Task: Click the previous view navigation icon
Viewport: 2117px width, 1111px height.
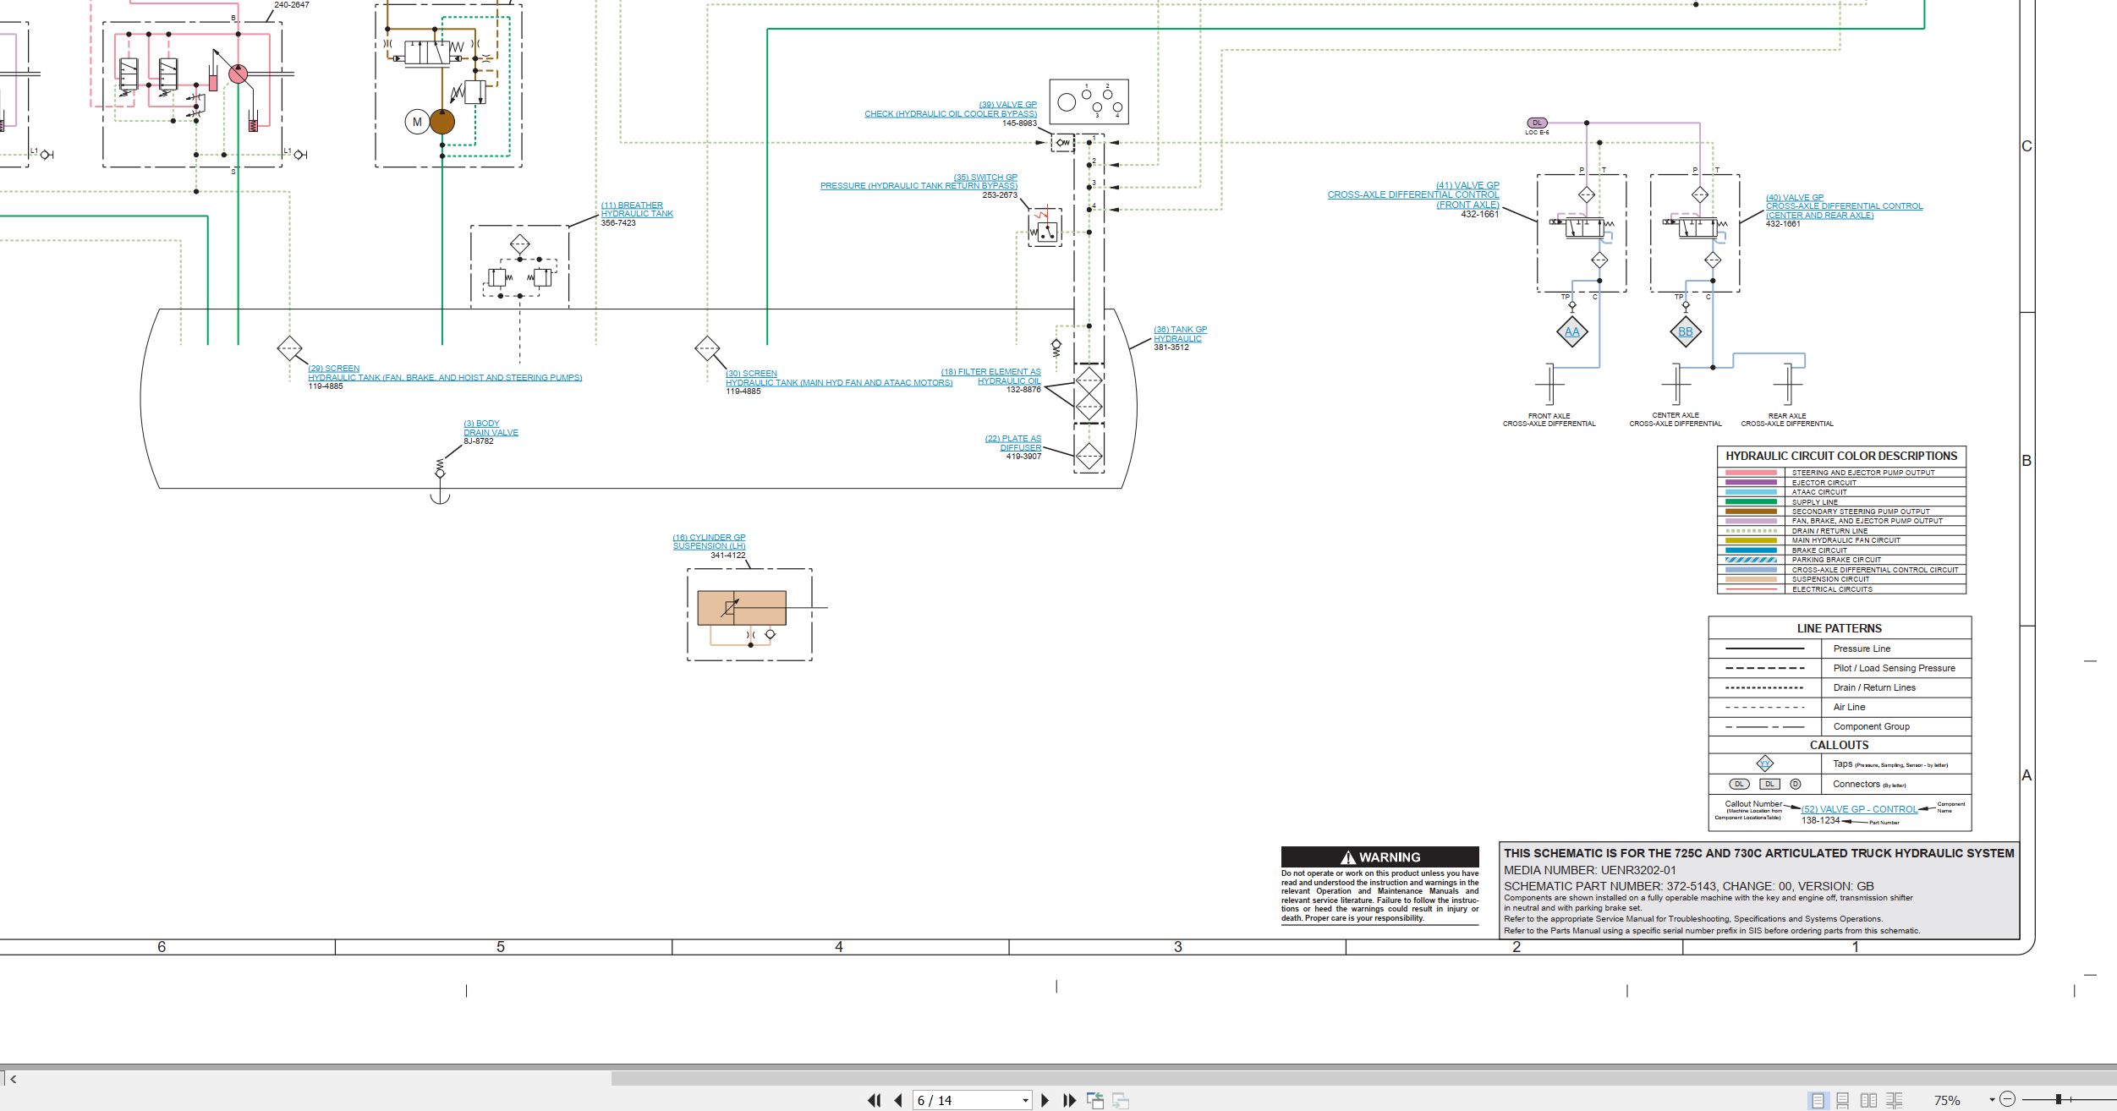Action: [x=1095, y=1100]
